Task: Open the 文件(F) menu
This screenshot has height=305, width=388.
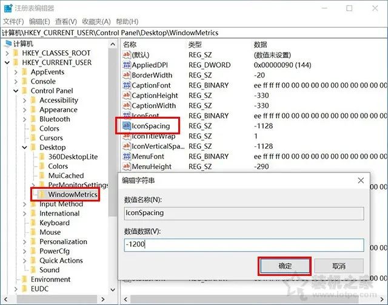Action: tap(13, 22)
